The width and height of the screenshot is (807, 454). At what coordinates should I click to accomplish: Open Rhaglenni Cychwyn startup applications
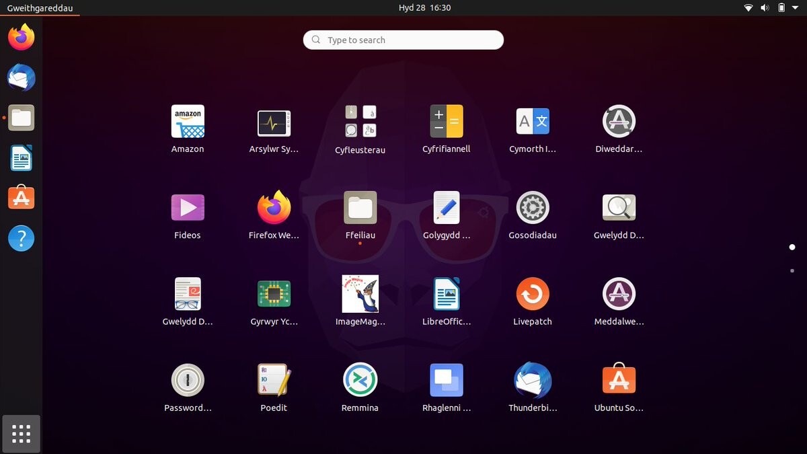point(446,380)
